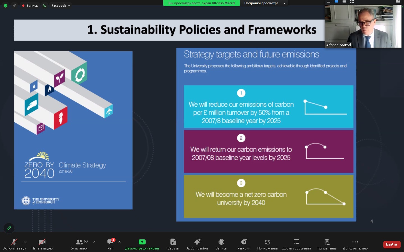
Task: Expand chat options arrow
Action: pos(120,242)
